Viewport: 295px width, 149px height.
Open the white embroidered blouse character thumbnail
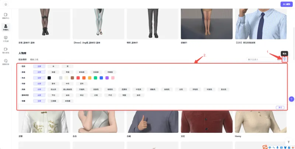coord(44,122)
